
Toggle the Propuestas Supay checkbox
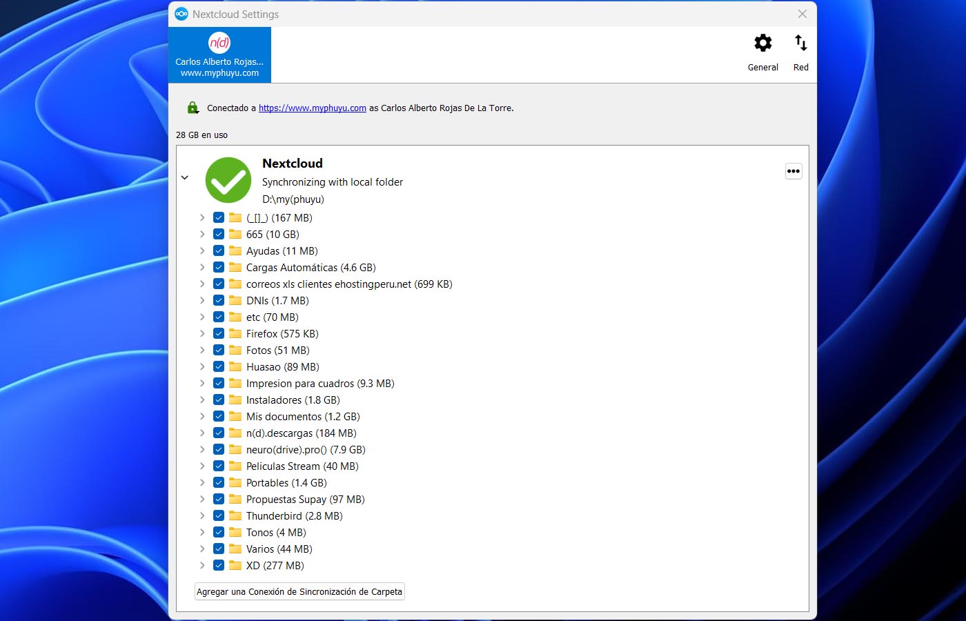[219, 499]
